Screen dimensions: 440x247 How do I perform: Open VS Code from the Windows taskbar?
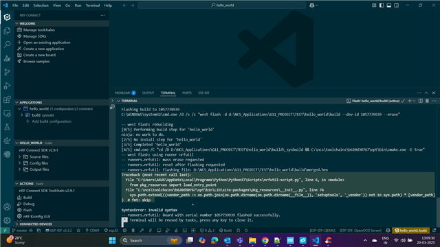316,240
